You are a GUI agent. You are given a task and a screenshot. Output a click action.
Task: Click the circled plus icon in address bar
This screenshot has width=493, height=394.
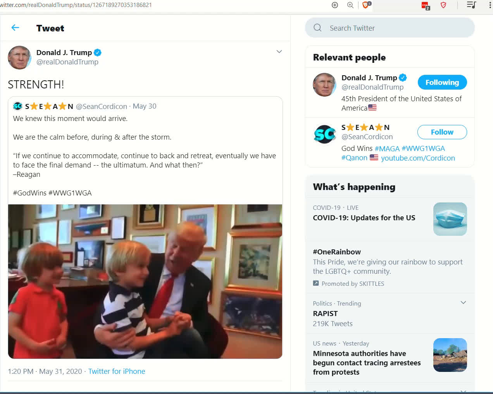(x=335, y=5)
